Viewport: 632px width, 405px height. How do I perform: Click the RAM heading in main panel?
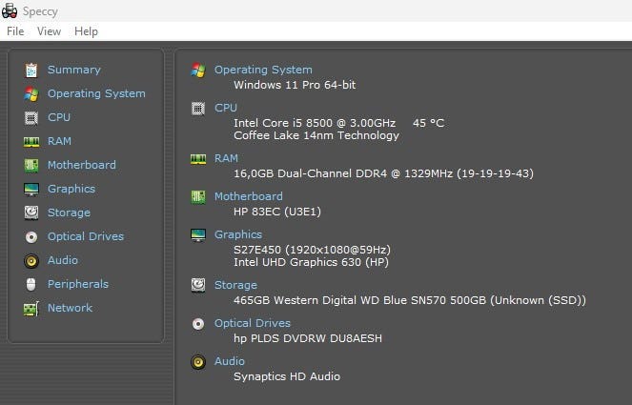tap(226, 158)
